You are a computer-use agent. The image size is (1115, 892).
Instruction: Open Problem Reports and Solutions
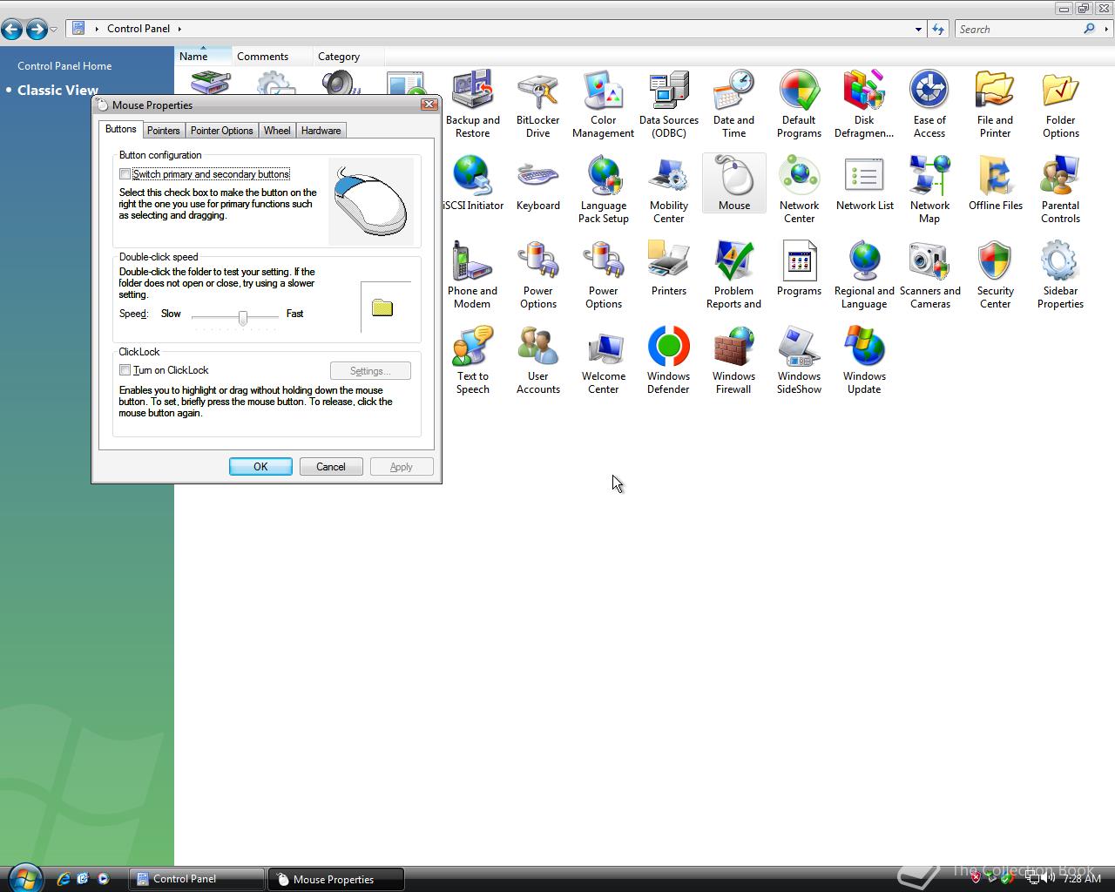(733, 275)
